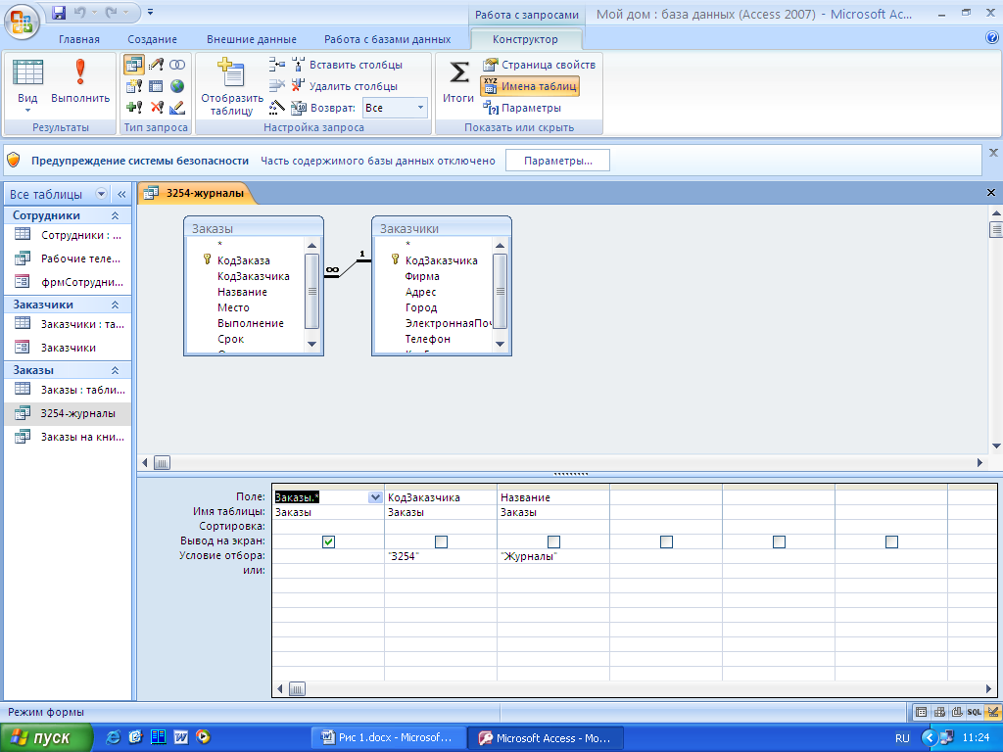Open Customize Quick Access Toolbar dropdown

150,12
